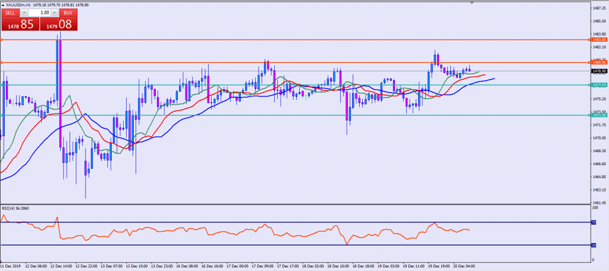Decrease lot volume with down arrow
The image size is (609, 271).
24,13
